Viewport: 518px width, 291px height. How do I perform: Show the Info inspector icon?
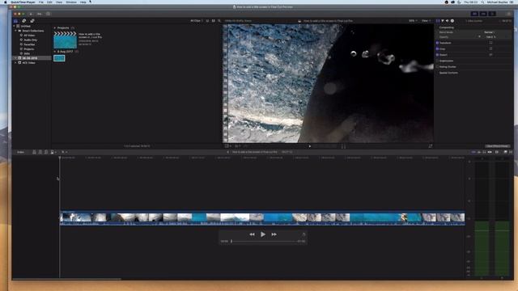click(452, 21)
